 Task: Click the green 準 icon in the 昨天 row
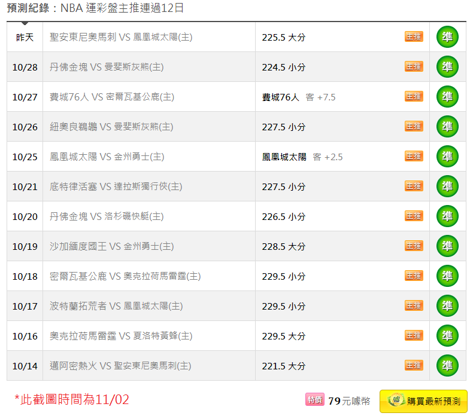click(x=447, y=36)
